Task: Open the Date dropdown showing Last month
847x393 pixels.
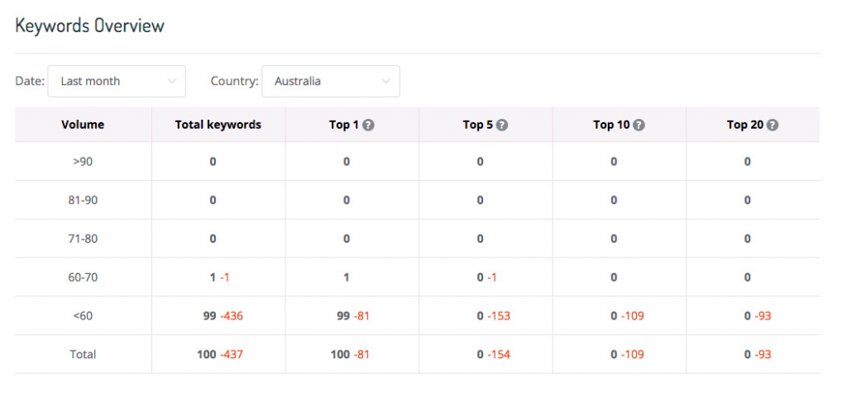Action: pos(117,82)
